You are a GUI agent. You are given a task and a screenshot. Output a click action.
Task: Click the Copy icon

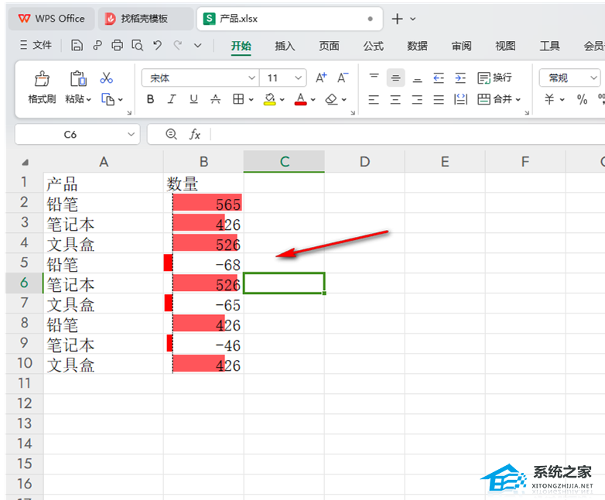click(108, 99)
